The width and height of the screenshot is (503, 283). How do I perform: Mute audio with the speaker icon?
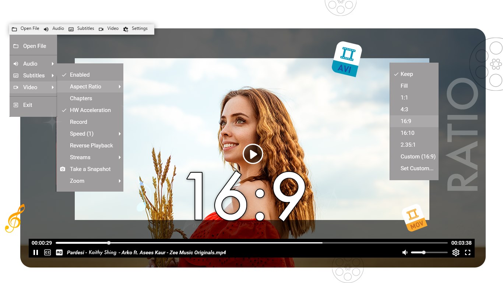click(x=405, y=252)
